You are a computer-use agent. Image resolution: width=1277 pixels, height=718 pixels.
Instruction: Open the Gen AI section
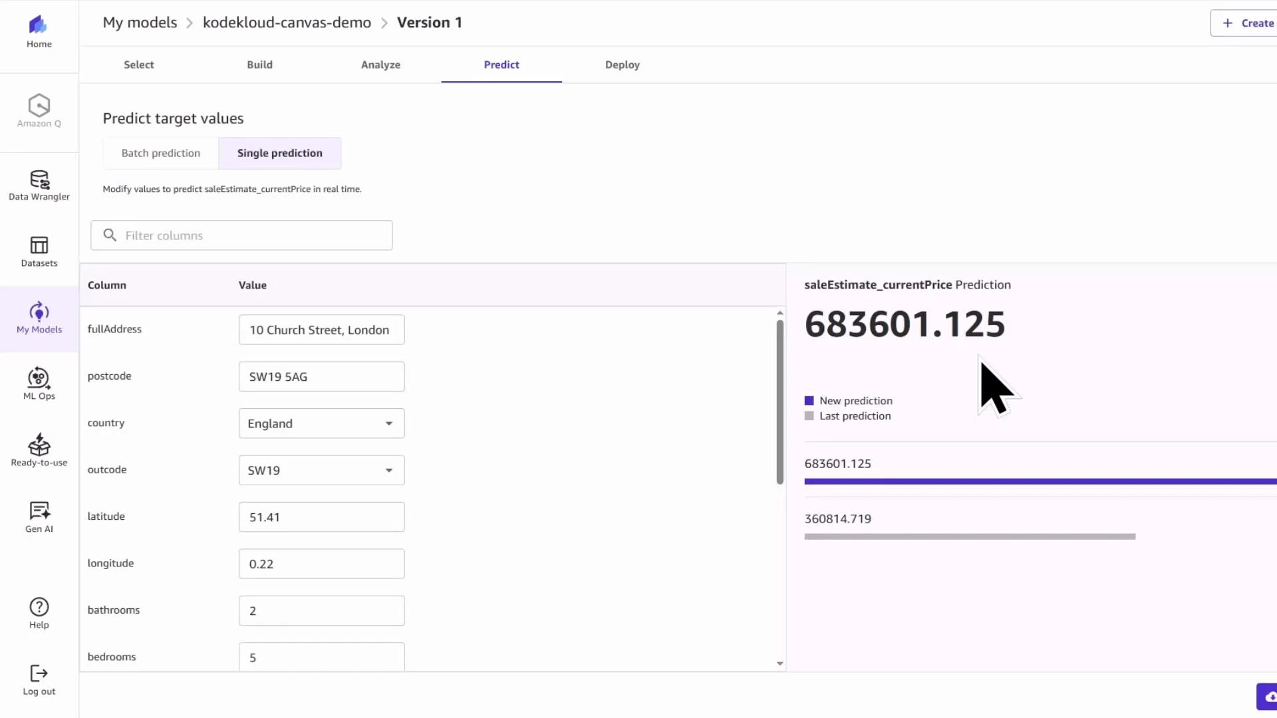click(39, 516)
